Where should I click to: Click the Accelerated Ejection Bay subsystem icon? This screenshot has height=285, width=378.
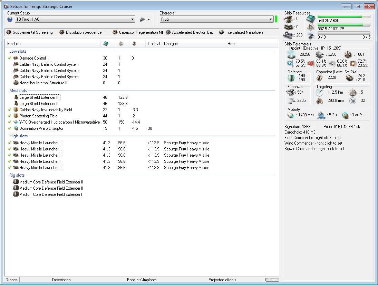coord(168,32)
